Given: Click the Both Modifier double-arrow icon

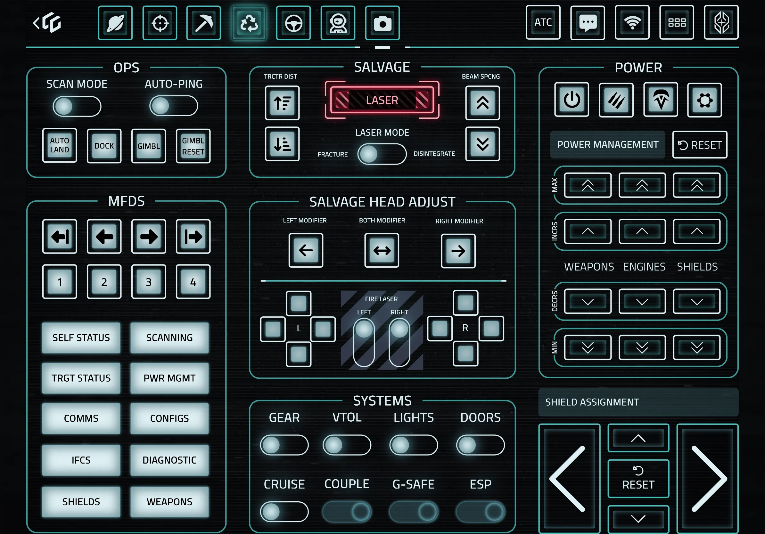Looking at the screenshot, I should [382, 250].
